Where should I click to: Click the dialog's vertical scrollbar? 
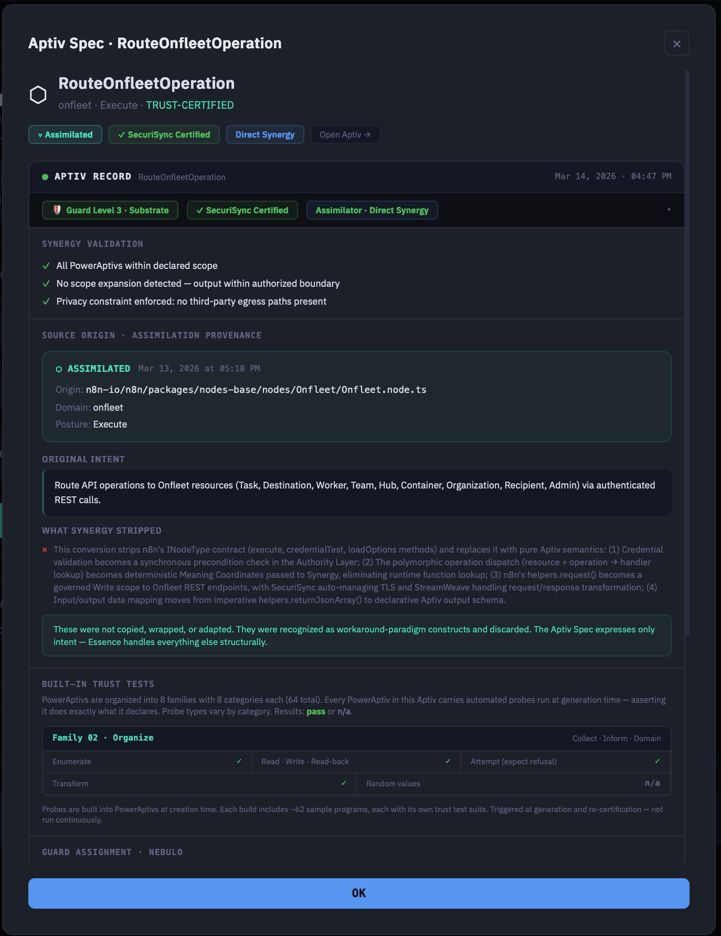[687, 352]
